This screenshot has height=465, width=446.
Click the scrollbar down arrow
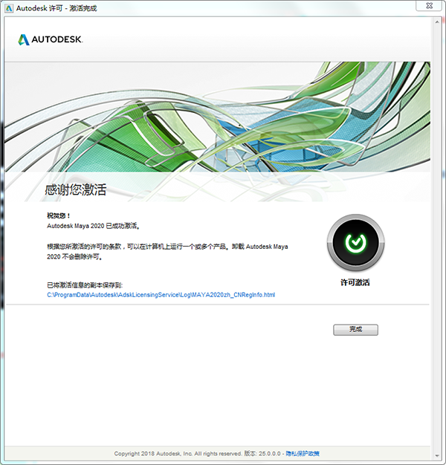point(437,456)
